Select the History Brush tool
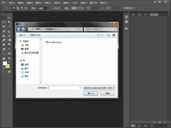Image resolution: width=171 pixels, height=128 pixels. [x=9, y=36]
